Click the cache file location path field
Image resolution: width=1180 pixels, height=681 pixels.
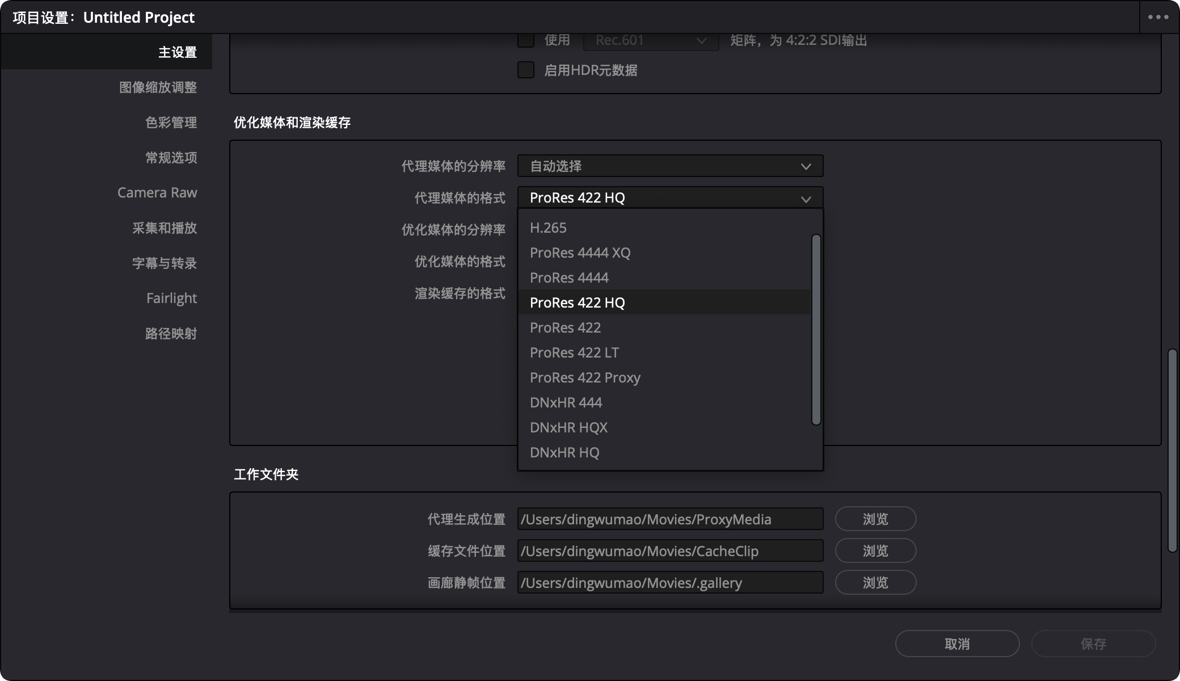(x=669, y=550)
